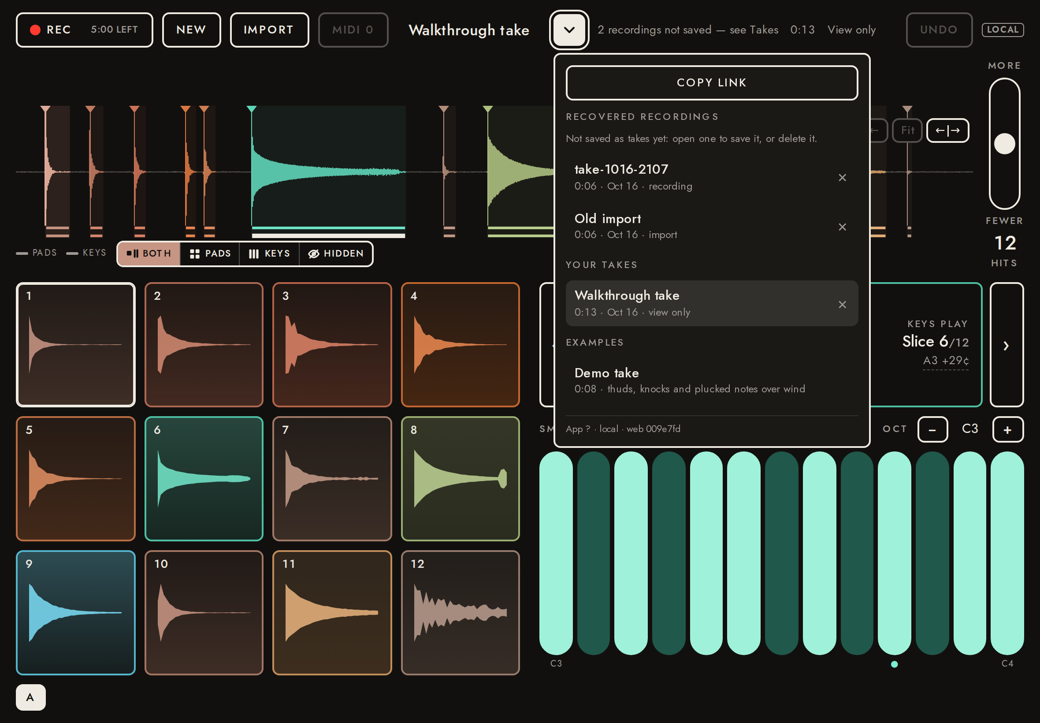Click '2 recordings not saved' status text
Screen dimensions: 1040x723
pyautogui.click(x=688, y=30)
